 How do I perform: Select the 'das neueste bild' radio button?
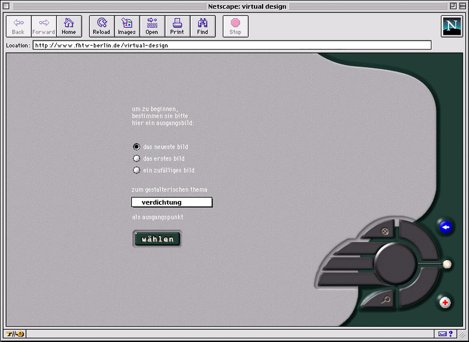[136, 147]
